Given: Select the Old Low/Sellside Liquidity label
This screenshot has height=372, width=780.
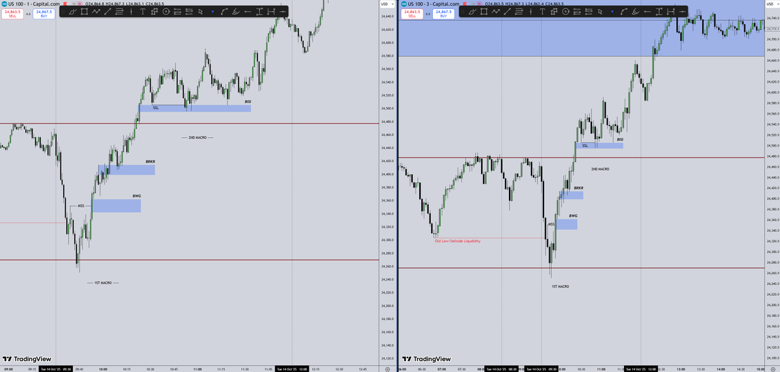Looking at the screenshot, I should [x=458, y=241].
